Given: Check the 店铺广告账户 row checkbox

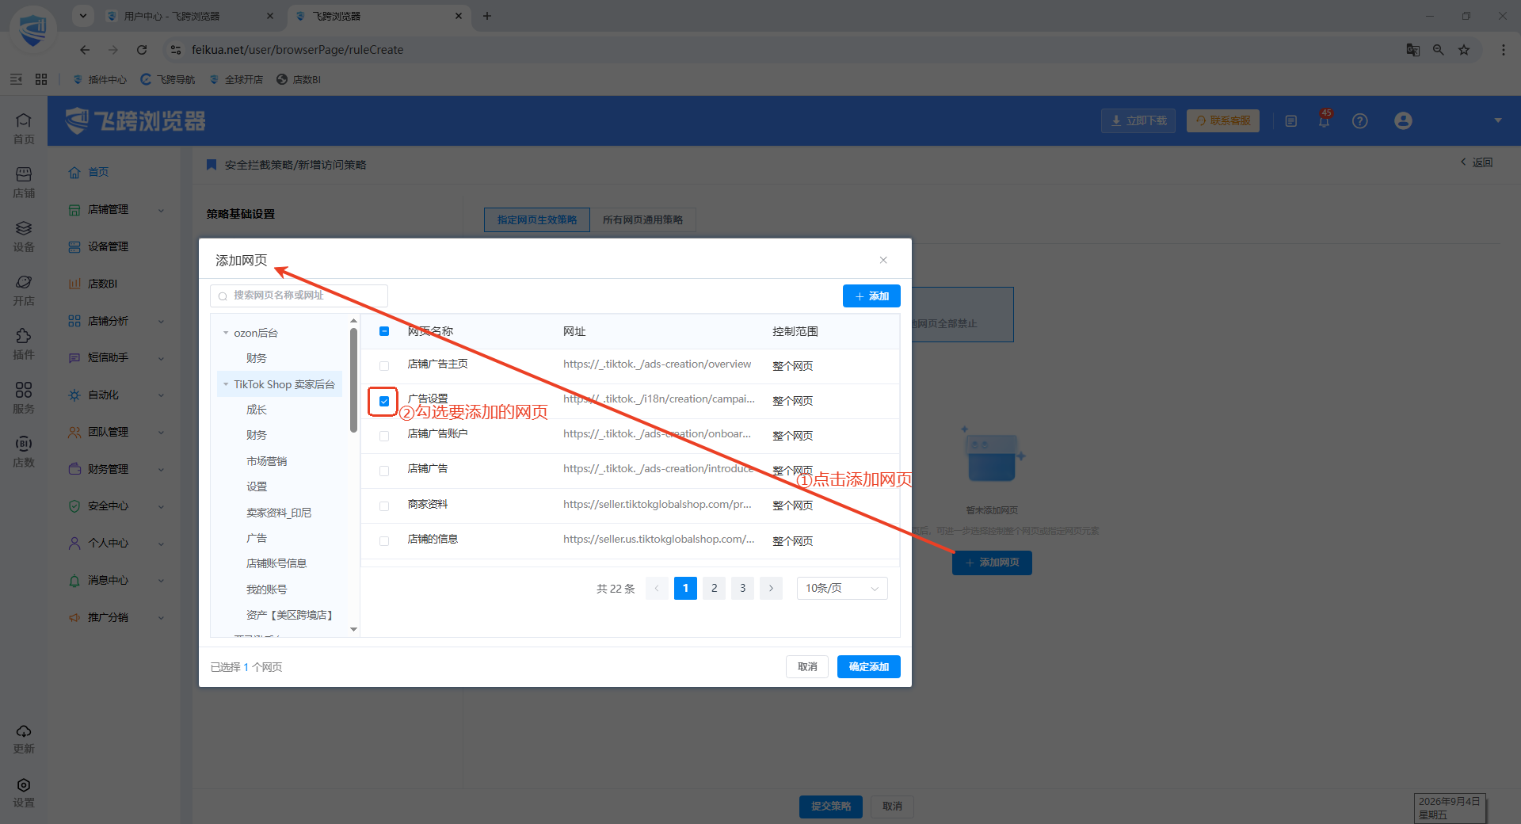Looking at the screenshot, I should pyautogui.click(x=384, y=436).
